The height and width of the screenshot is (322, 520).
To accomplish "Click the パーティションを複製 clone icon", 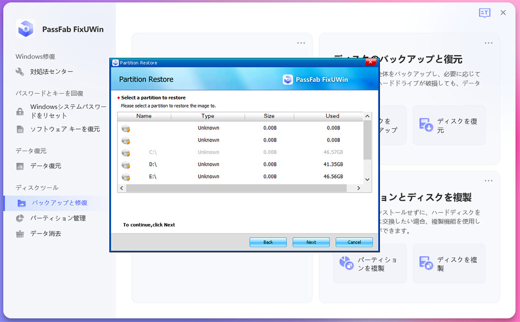I will [x=346, y=263].
